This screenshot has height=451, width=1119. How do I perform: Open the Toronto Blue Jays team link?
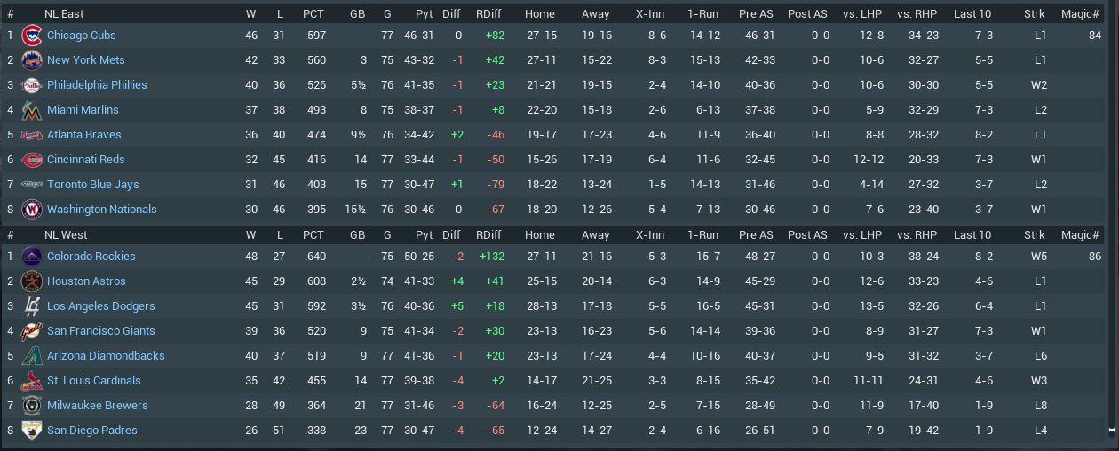[x=92, y=185]
